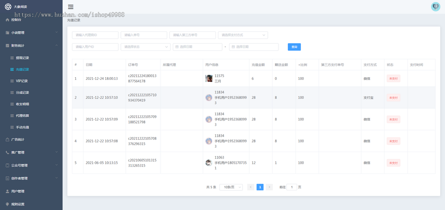The height and width of the screenshot is (210, 445).
Task: Open the 手动充值 submenu item
Action: click(x=31, y=127)
